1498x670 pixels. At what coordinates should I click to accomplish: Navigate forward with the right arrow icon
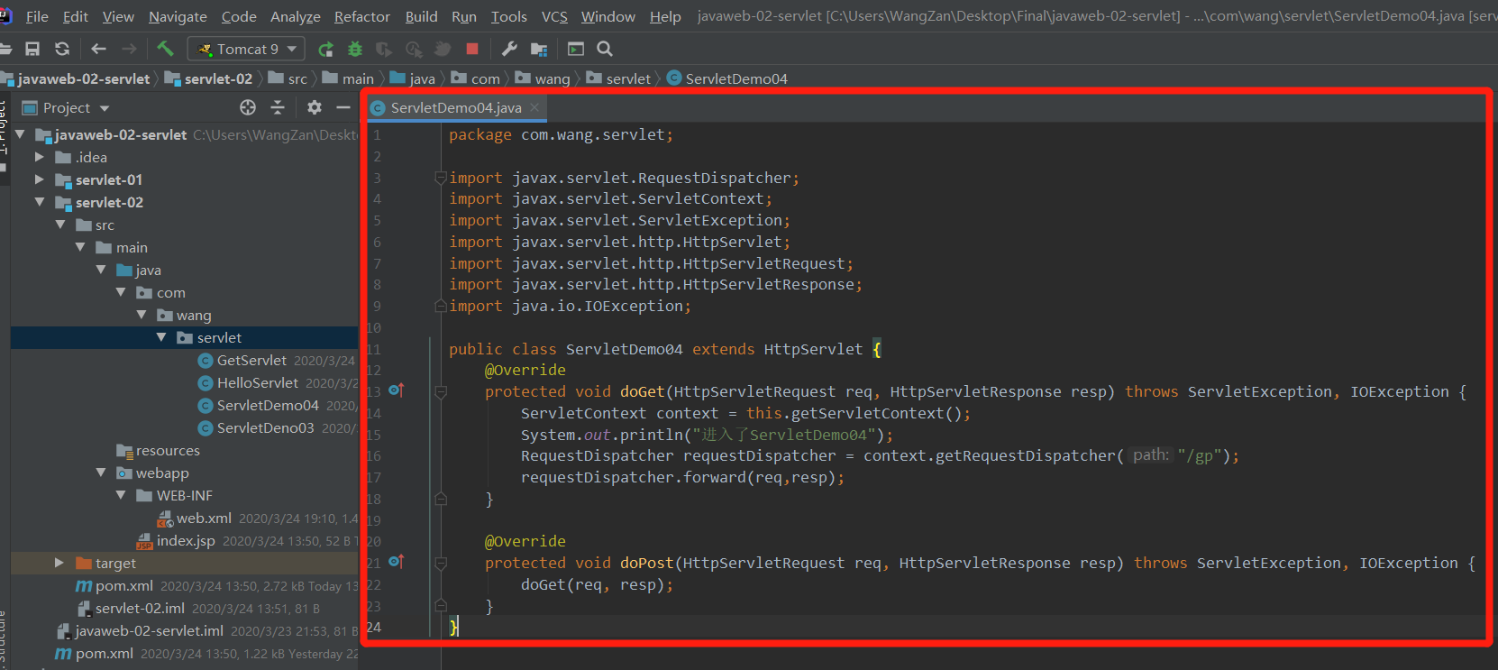pos(129,49)
